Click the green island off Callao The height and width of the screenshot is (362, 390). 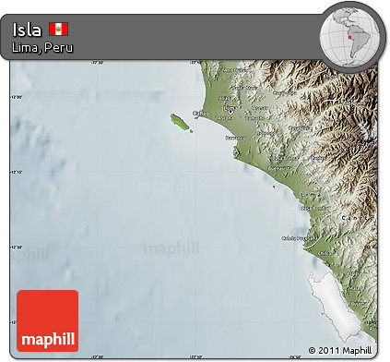(180, 123)
